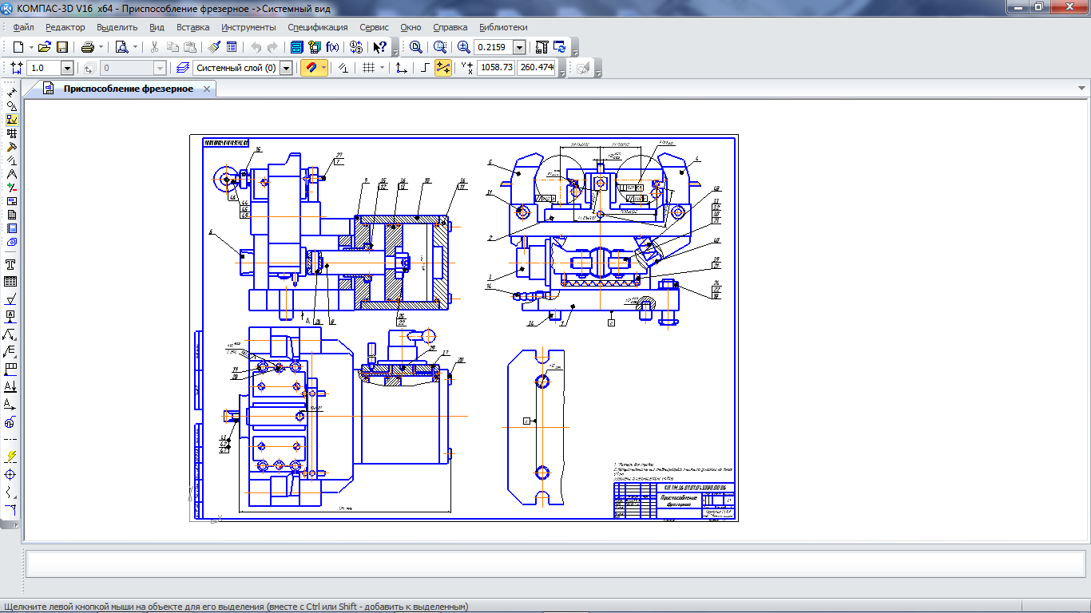This screenshot has height=613, width=1091.
Task: Open the current scale 1.0 dropdown
Action: point(67,69)
